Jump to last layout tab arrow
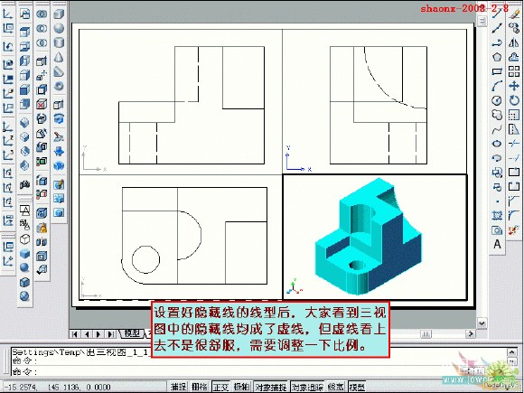Viewport: 524px width, 393px height. [110, 334]
